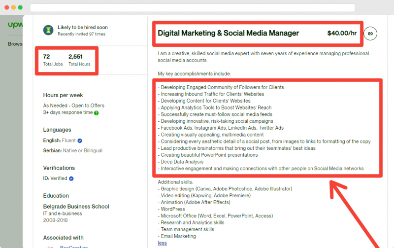Screen dimensions: 394x248
Task: Click 'Developing Engaged Community of Followers' line
Action: pyautogui.click(x=221, y=87)
